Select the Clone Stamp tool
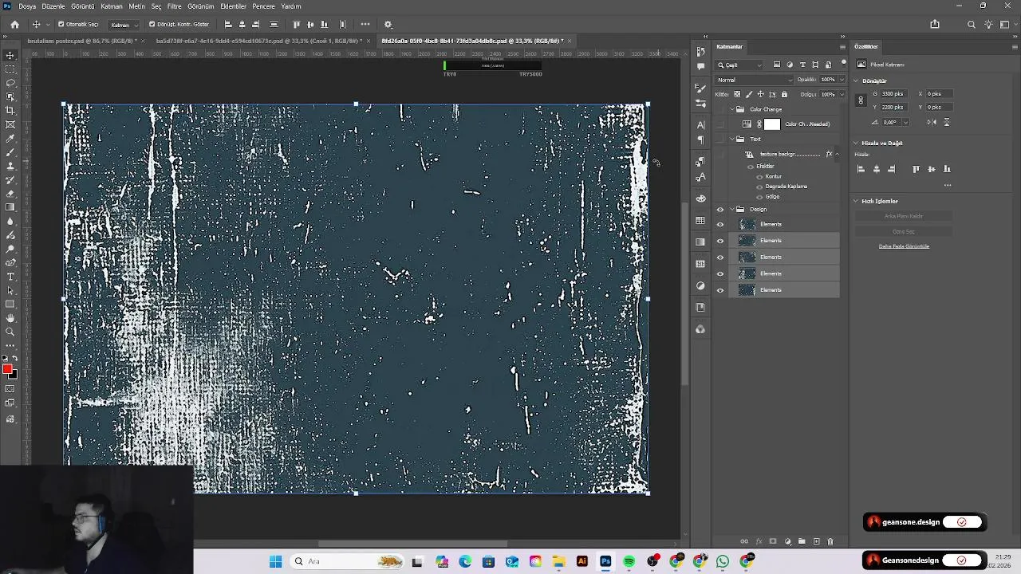The height and width of the screenshot is (574, 1021). (x=10, y=166)
